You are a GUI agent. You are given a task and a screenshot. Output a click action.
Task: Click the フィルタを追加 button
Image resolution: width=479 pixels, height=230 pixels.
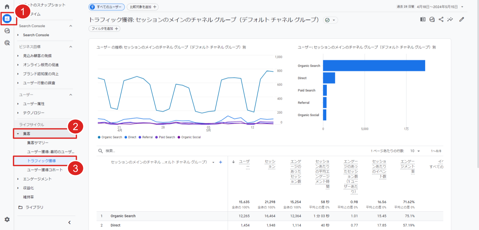click(x=105, y=29)
